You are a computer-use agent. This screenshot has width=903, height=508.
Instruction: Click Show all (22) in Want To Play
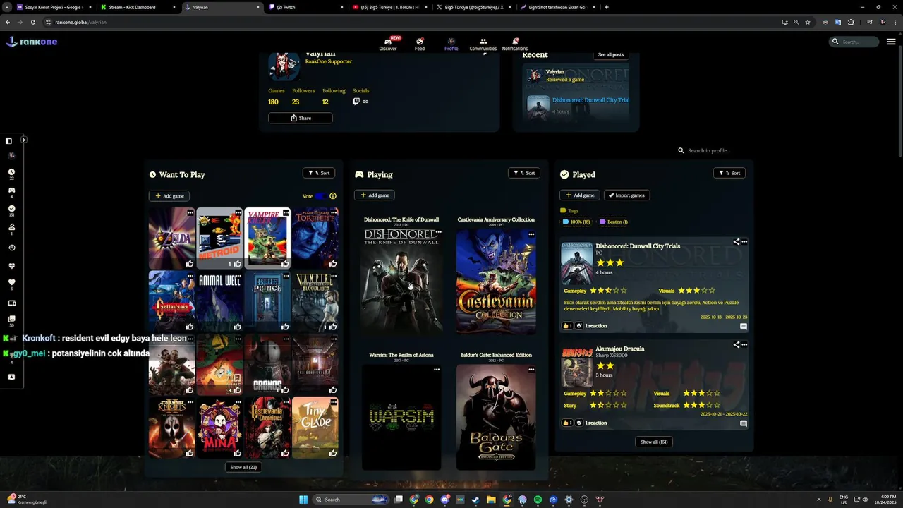(243, 467)
